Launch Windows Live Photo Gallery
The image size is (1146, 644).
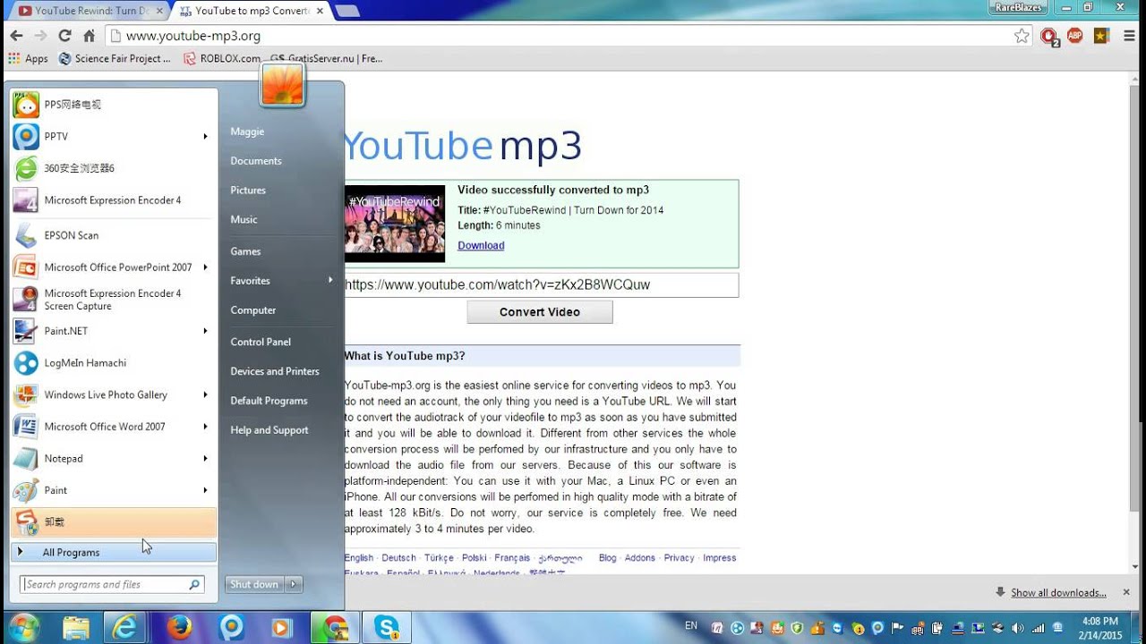click(x=113, y=394)
